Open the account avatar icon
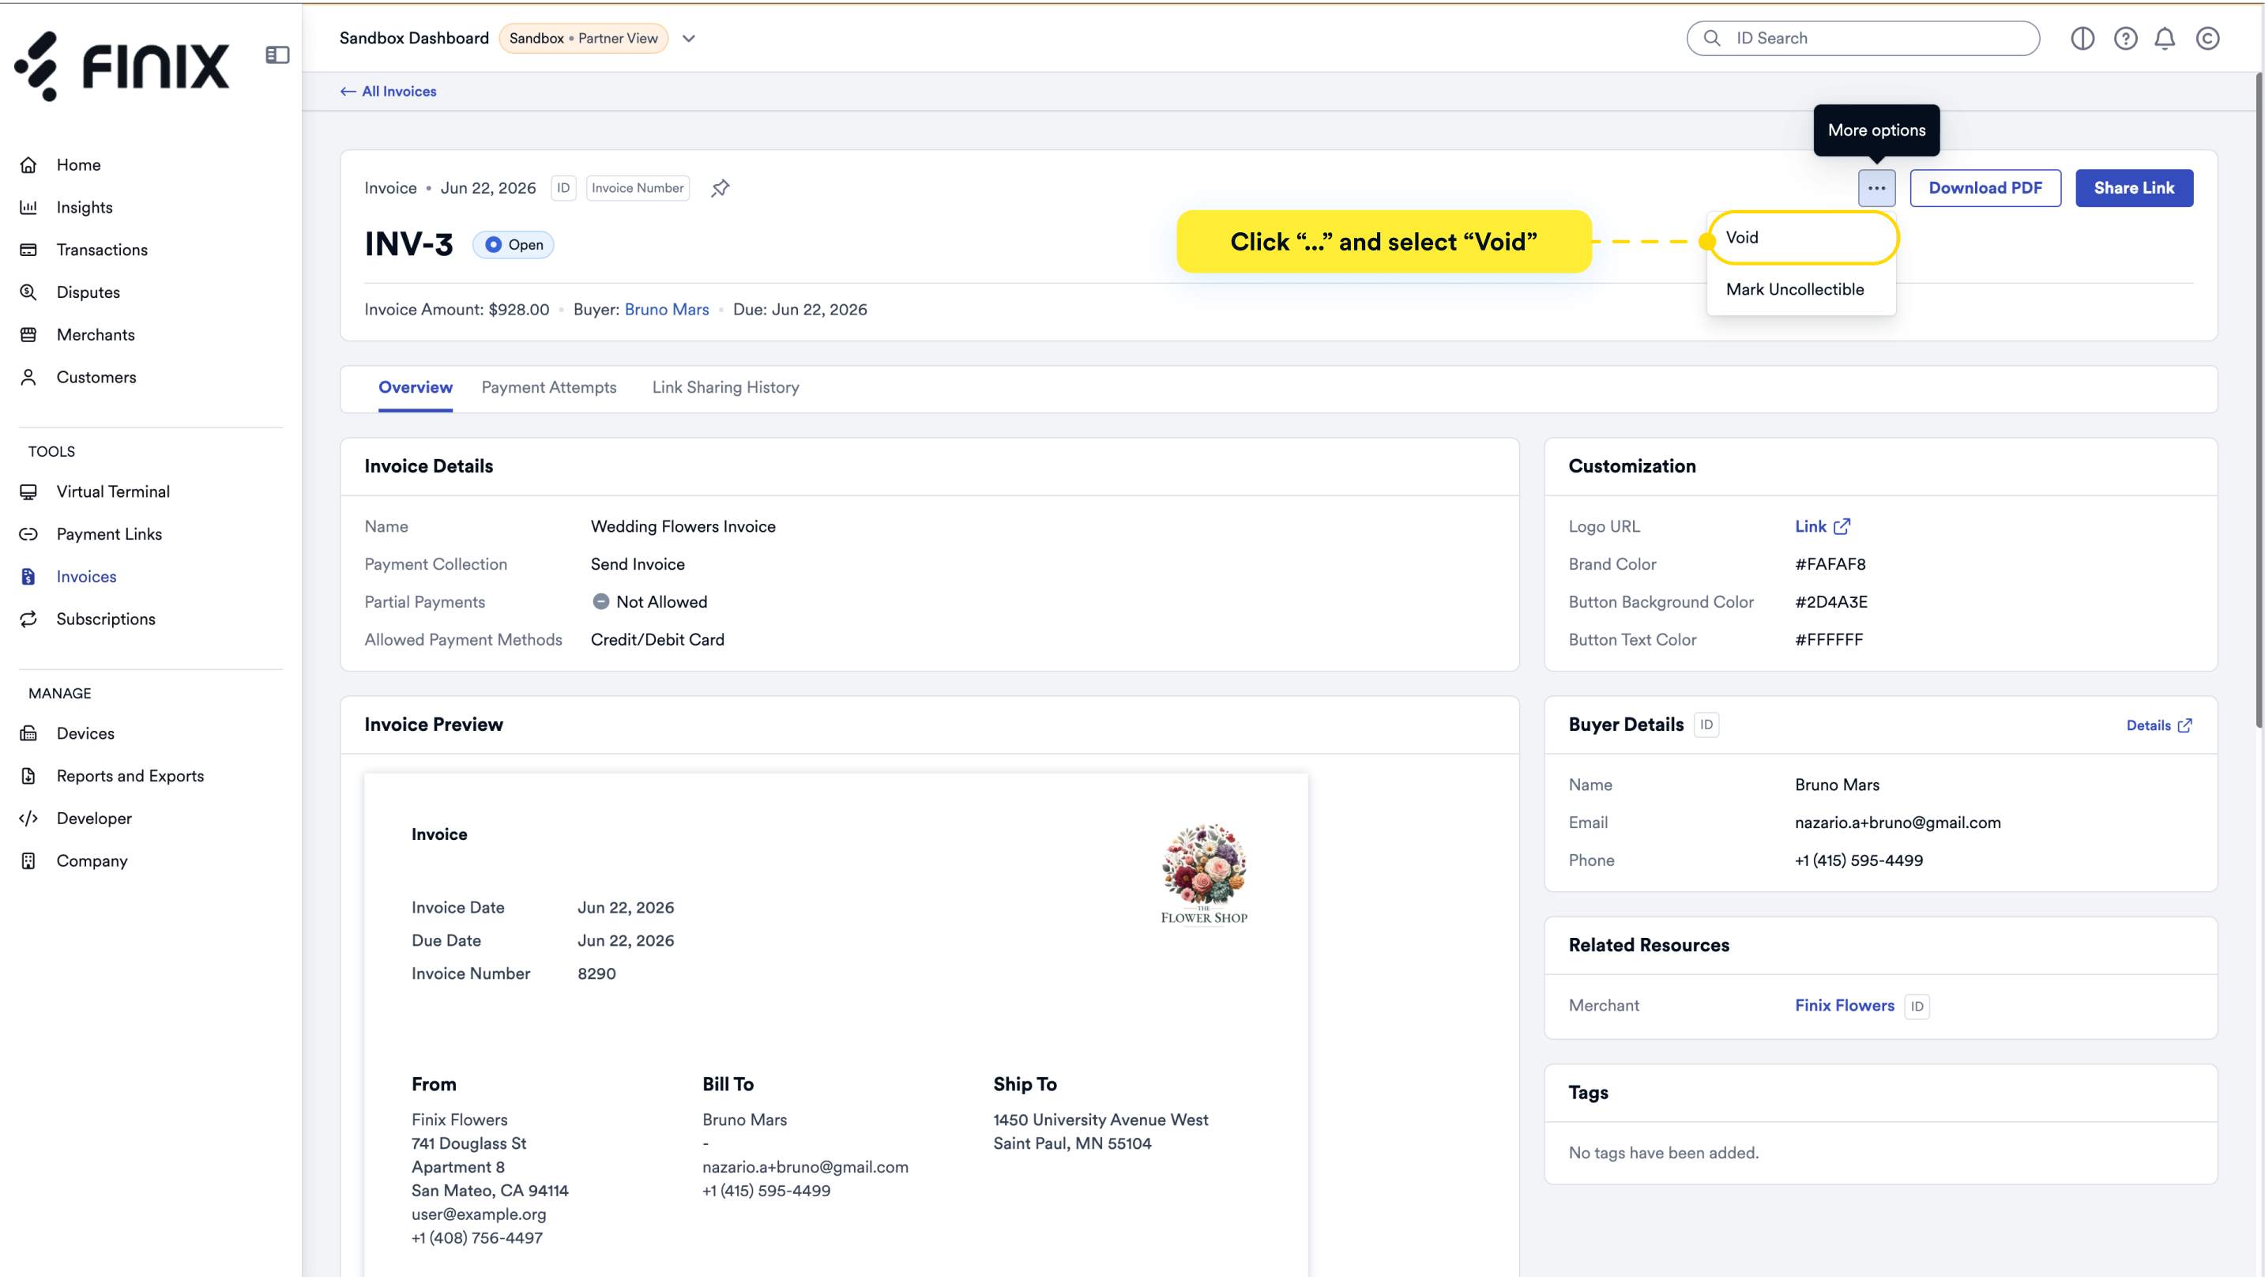The image size is (2265, 1280). click(2207, 39)
